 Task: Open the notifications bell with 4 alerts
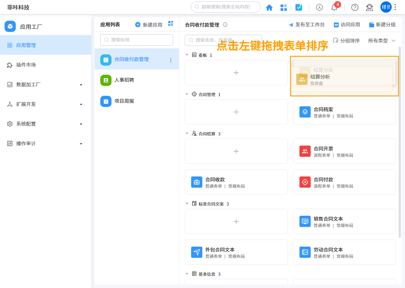pos(334,7)
